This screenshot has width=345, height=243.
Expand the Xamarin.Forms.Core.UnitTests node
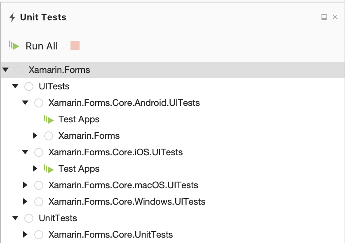(x=26, y=235)
